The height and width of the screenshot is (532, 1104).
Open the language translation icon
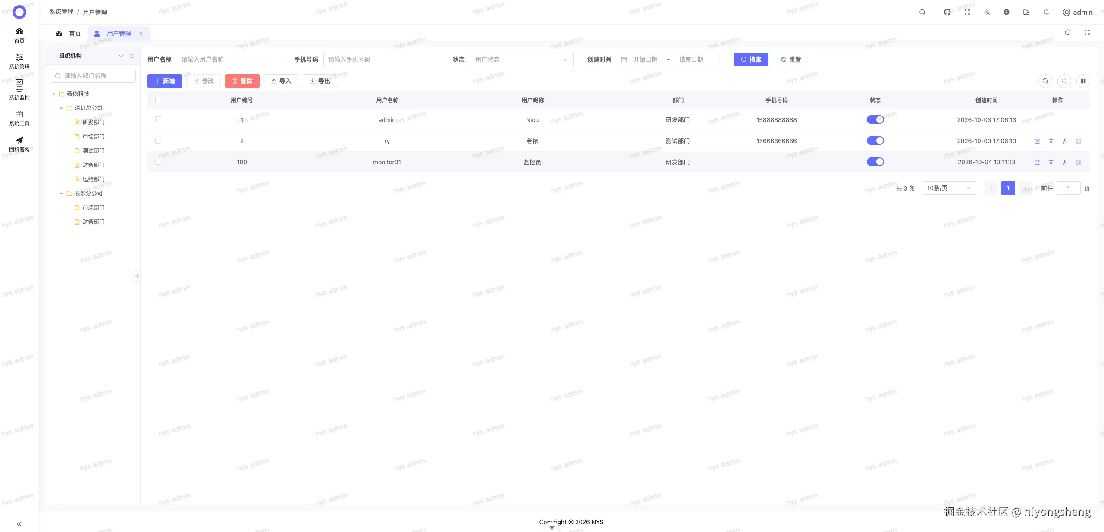click(x=987, y=12)
